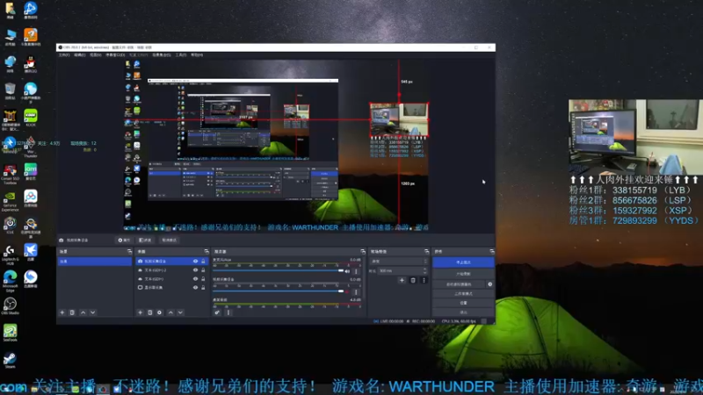Open the GeForce Experience desktop shortcut
Screen dimensions: 703x395
pos(10,200)
